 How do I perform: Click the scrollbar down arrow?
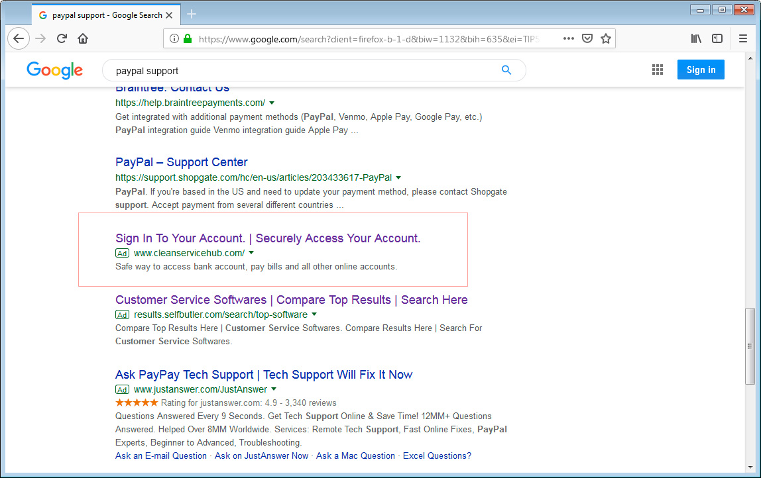coord(750,467)
